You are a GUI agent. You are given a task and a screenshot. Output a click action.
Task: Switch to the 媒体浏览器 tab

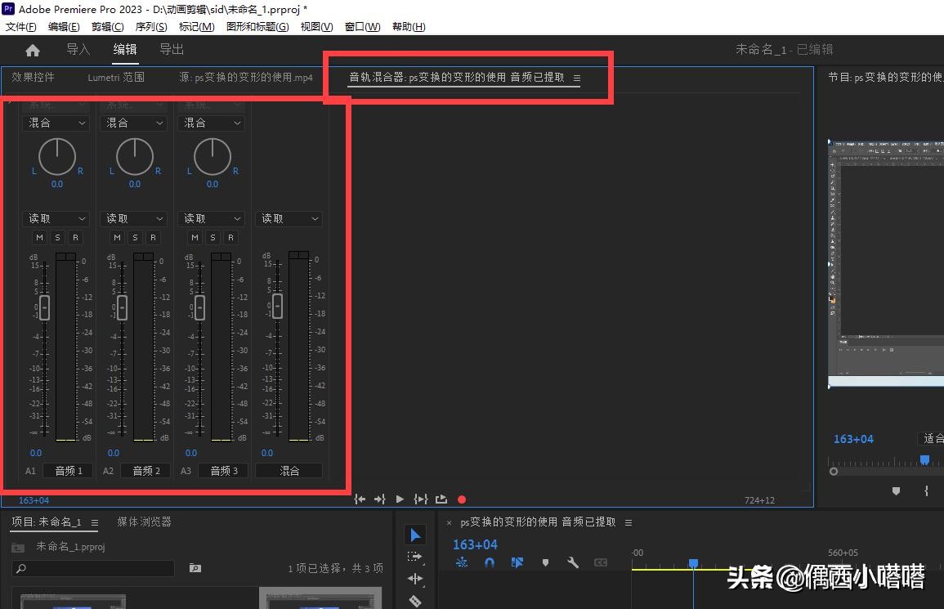coord(144,521)
